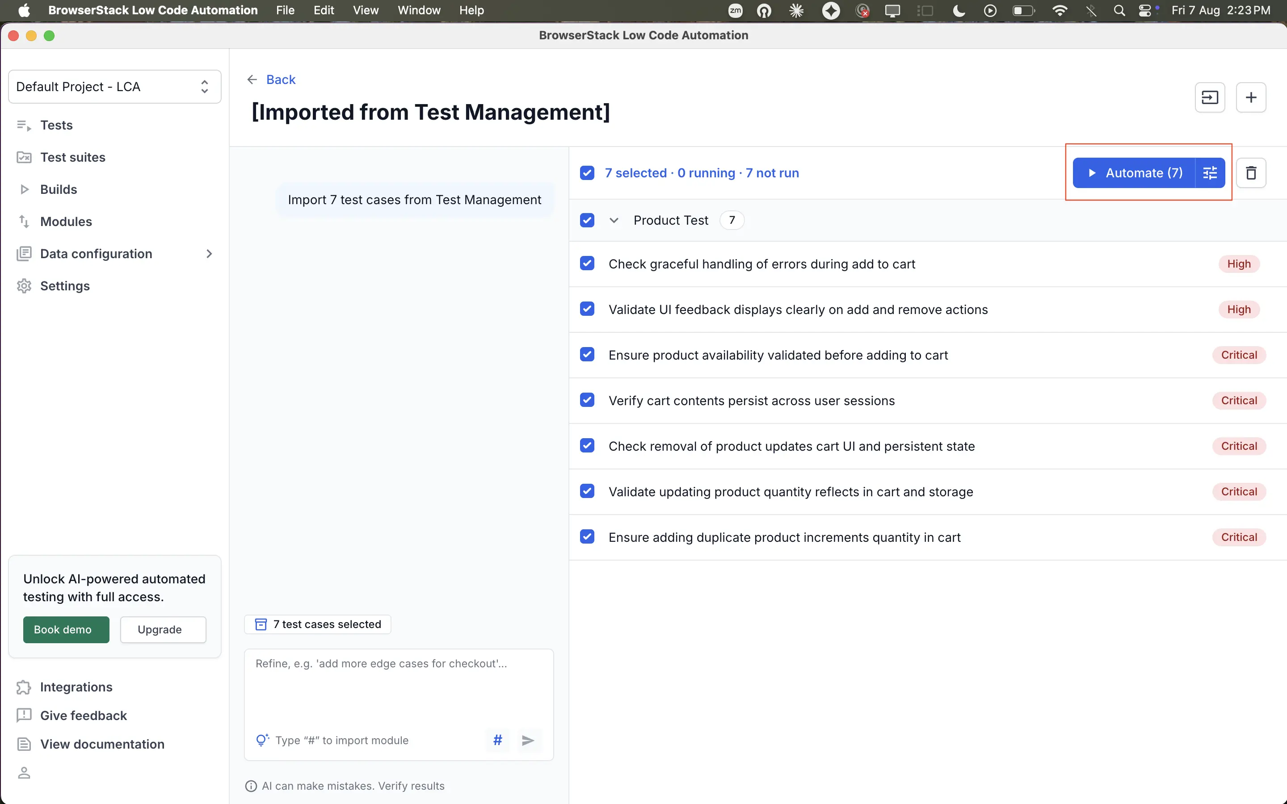1287x804 pixels.
Task: Click the Integrations puzzle icon
Action: coord(24,687)
